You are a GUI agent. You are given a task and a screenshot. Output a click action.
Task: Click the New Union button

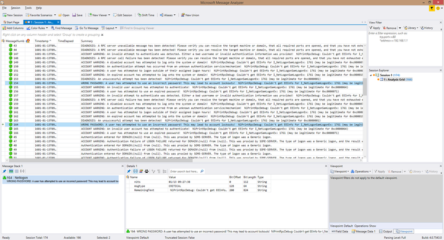pyautogui.click(x=190, y=15)
